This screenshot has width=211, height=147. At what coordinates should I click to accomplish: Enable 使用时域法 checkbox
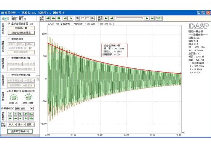(9, 39)
